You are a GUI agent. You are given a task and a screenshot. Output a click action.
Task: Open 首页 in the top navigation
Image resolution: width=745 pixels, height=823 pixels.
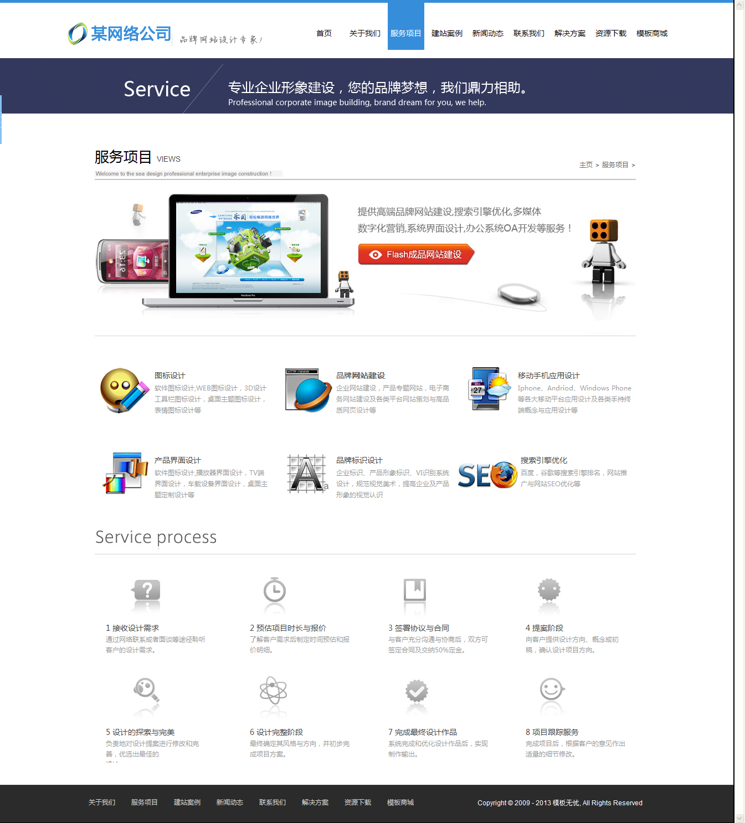pos(324,33)
